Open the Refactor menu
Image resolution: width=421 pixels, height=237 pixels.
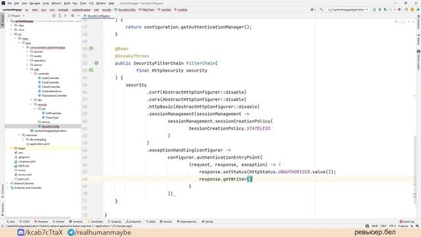57,3
